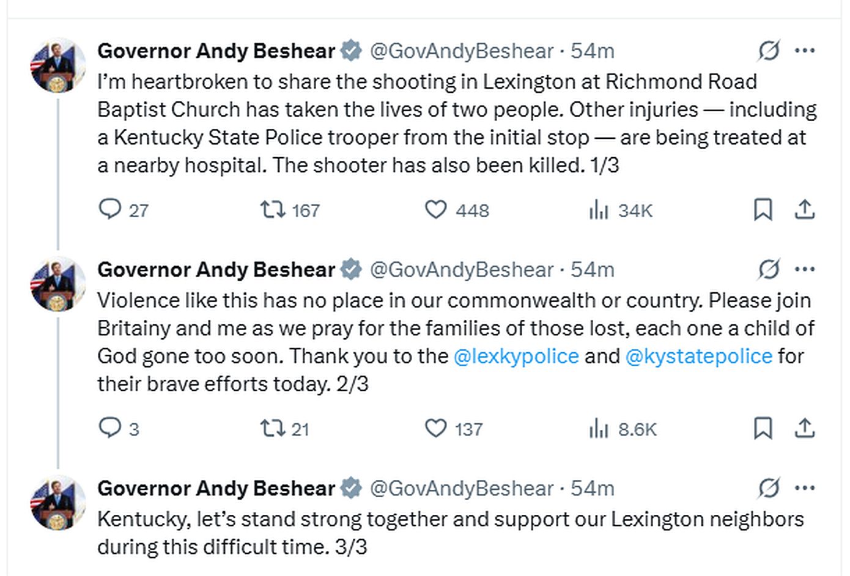This screenshot has height=576, width=850.
Task: Bookmark the first tweet marked 1/3
Action: click(x=763, y=210)
